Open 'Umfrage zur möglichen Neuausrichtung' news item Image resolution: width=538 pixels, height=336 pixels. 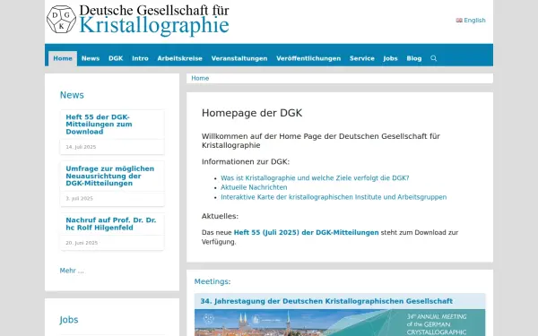click(x=109, y=176)
